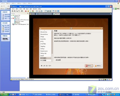Choose Svenska in the language list
Image resolution: width=120 pixels, height=96 pixels.
pyautogui.click(x=43, y=39)
